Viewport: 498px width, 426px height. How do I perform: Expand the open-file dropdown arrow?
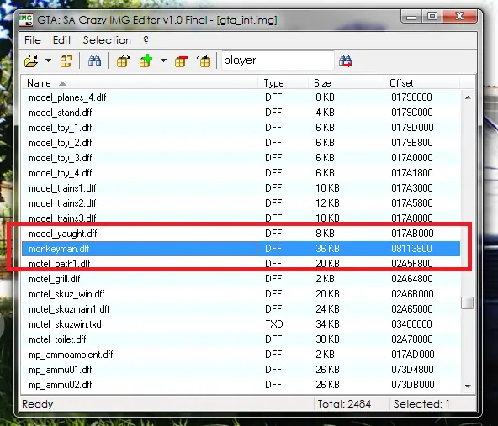pyautogui.click(x=48, y=60)
